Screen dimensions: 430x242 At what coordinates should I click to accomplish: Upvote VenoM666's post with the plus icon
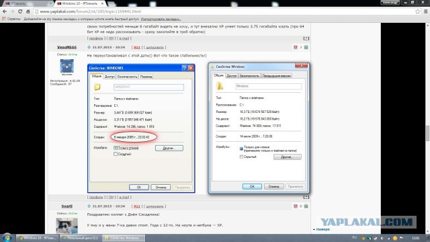coord(306,47)
